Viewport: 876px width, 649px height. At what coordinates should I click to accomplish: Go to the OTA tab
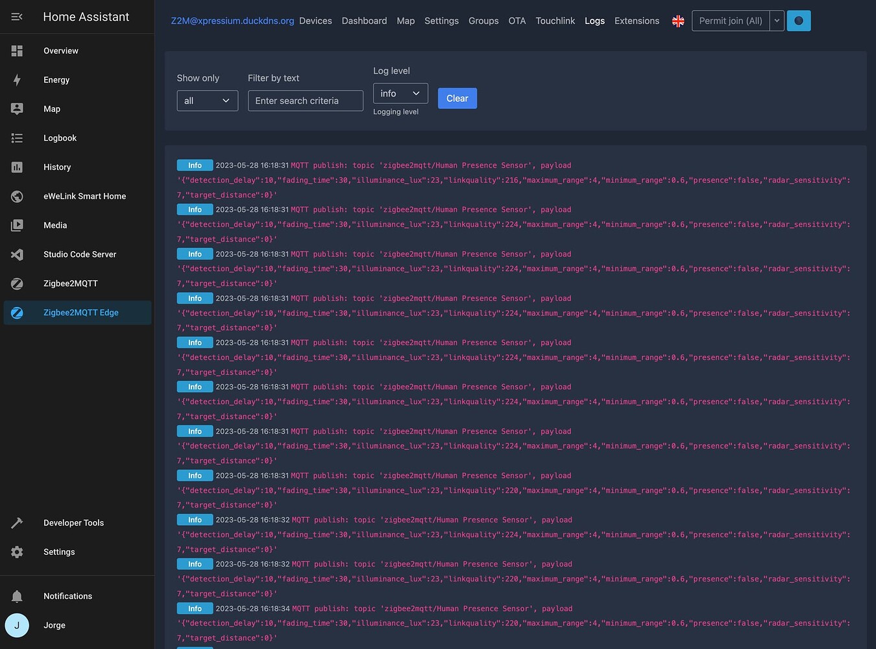pyautogui.click(x=517, y=21)
